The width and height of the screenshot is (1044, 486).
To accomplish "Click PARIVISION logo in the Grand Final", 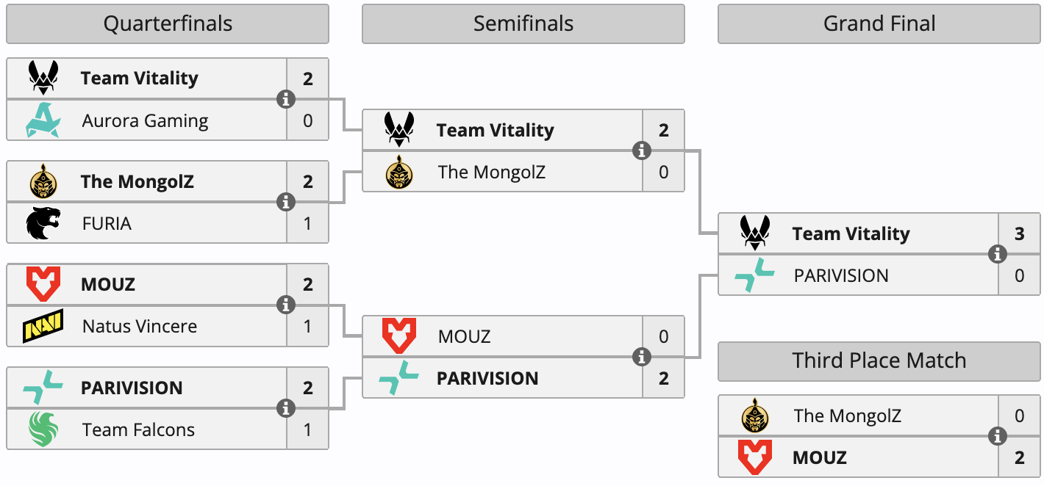I will point(755,275).
